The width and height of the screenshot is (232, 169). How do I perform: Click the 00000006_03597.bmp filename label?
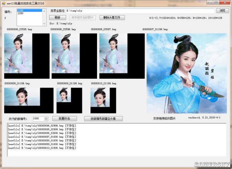[104, 29]
